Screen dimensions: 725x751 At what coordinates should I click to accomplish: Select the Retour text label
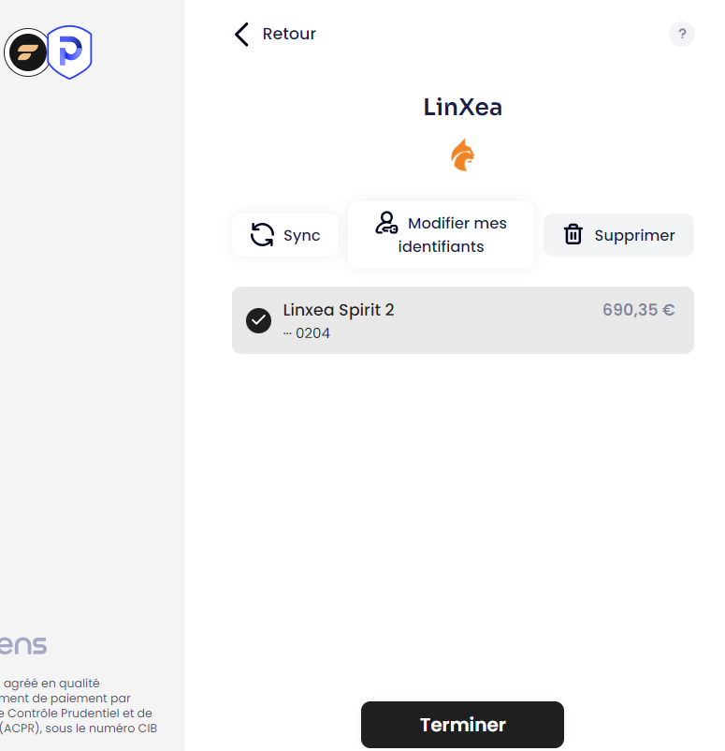pos(289,34)
